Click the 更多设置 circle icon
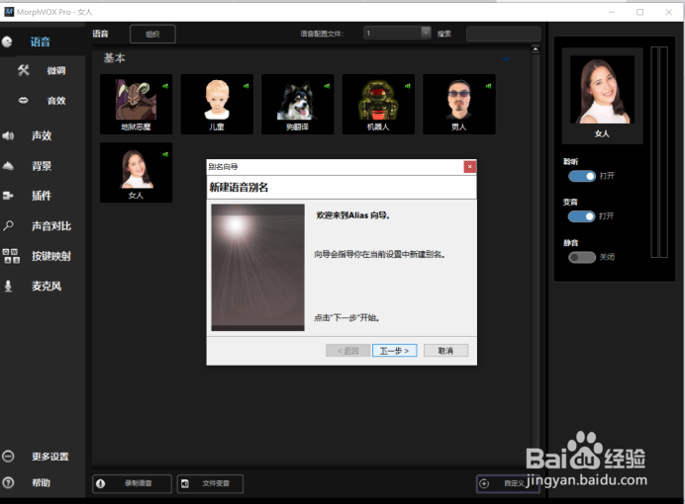685x504 pixels. [8, 456]
